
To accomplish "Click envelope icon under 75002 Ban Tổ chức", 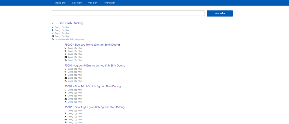I will [x=65, y=99].
